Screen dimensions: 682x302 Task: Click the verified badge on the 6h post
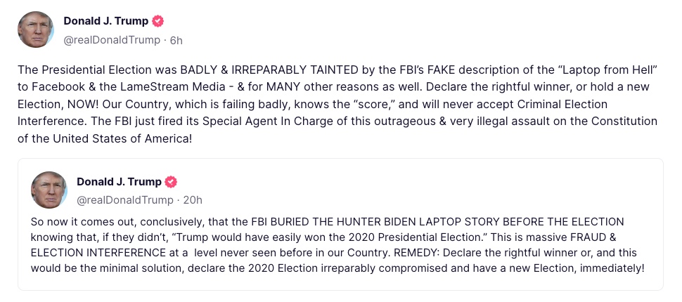(158, 21)
